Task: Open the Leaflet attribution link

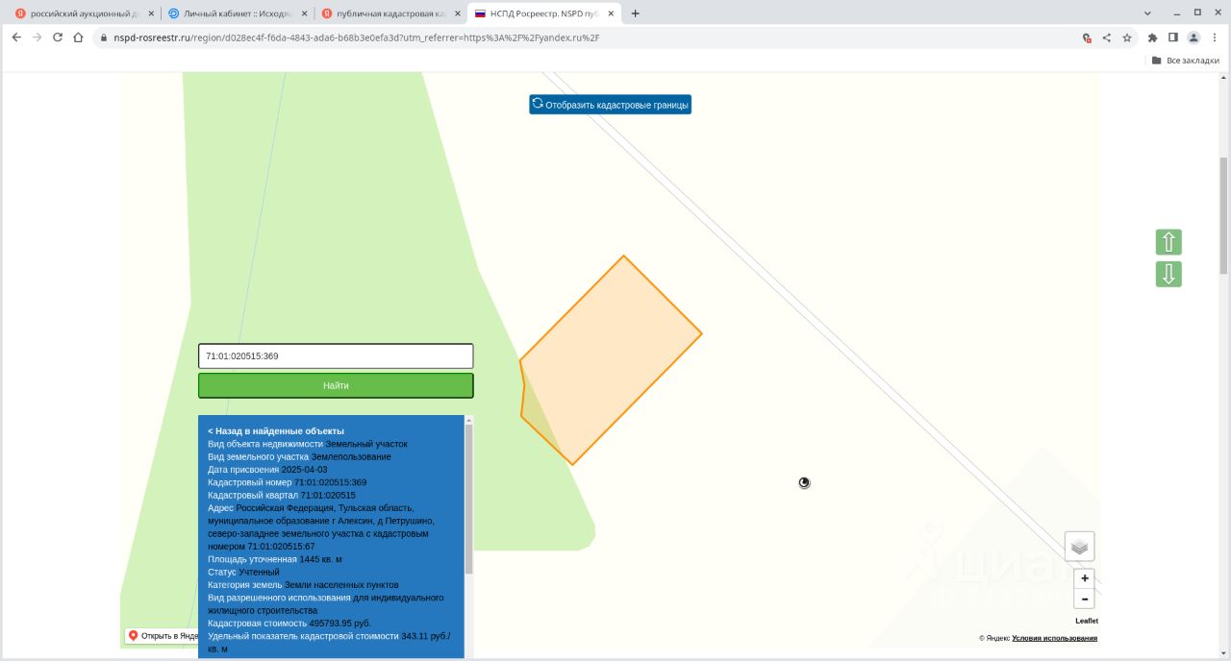Action: [x=1087, y=621]
